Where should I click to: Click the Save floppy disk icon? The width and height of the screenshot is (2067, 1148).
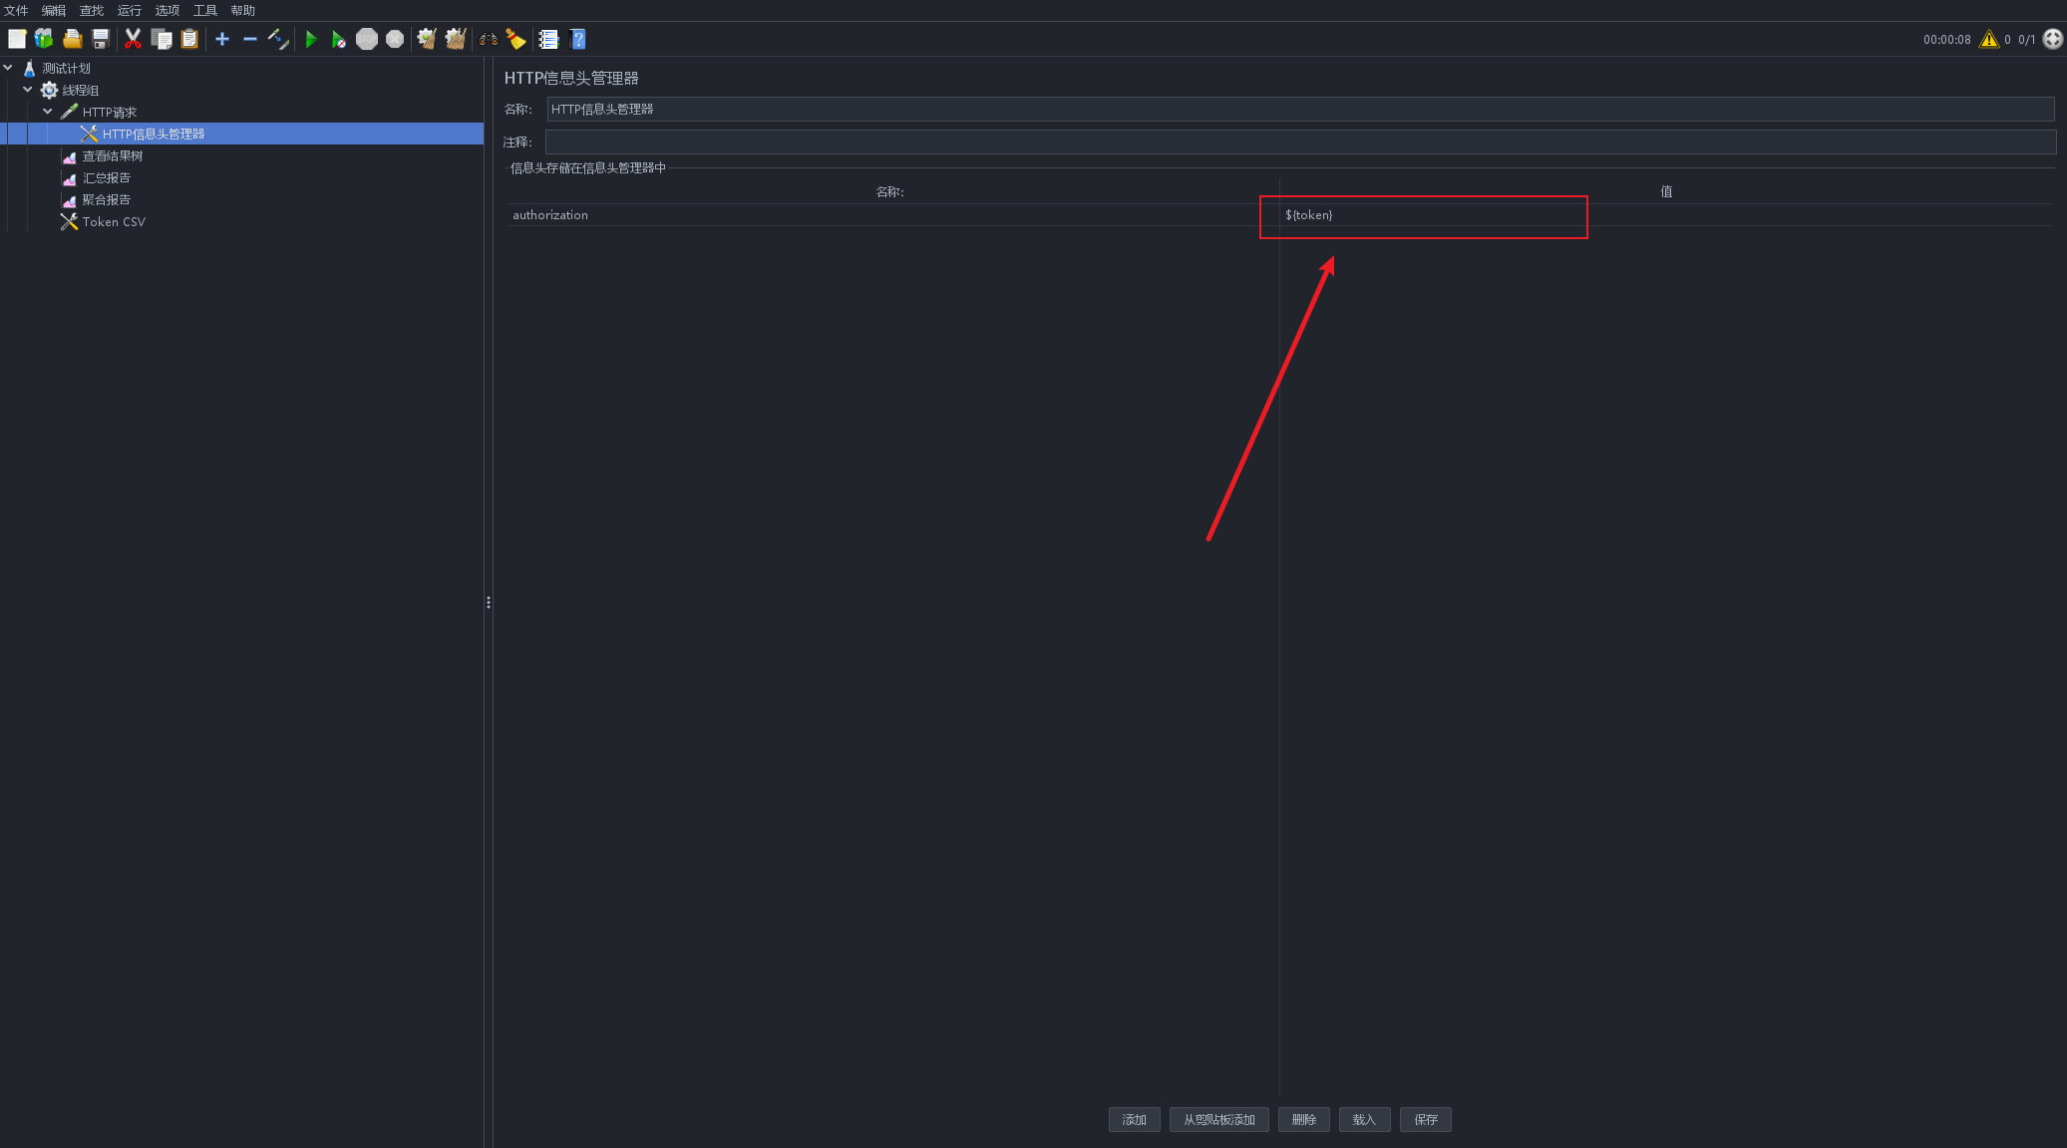(x=101, y=39)
